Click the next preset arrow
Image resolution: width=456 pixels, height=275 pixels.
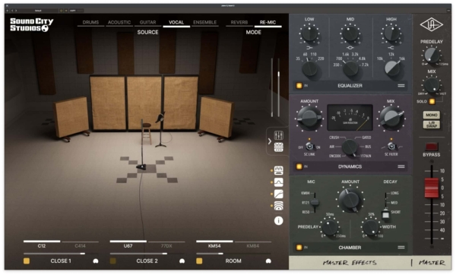tap(16, 11)
